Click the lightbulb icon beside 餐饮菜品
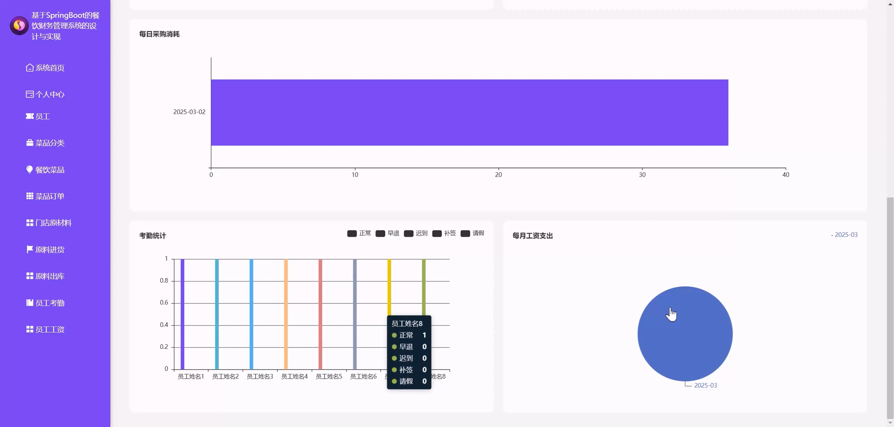894x427 pixels. 30,170
